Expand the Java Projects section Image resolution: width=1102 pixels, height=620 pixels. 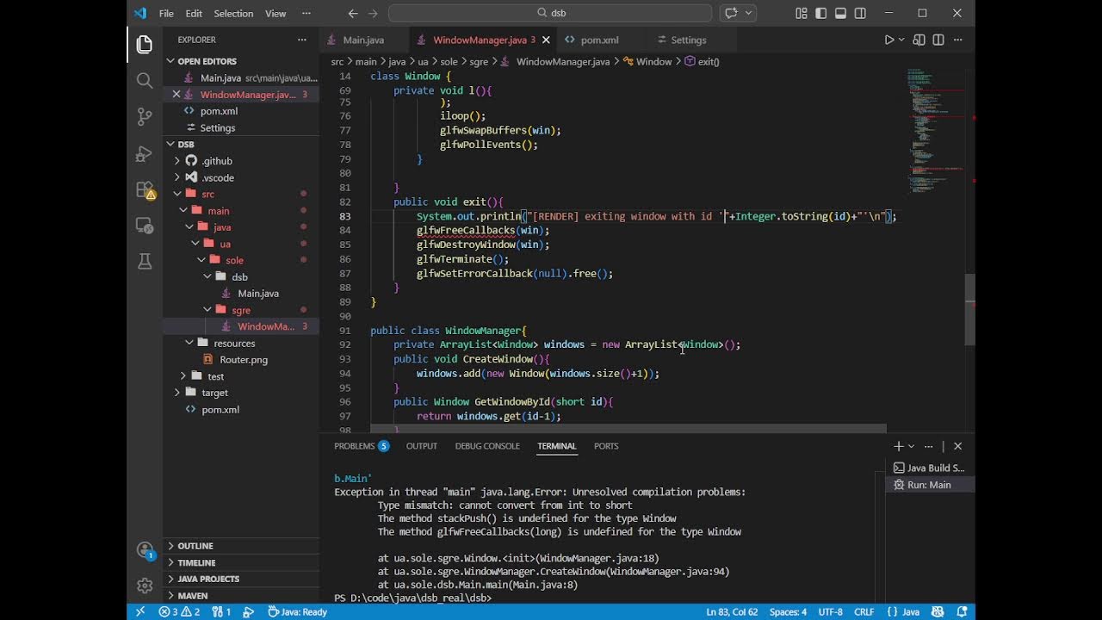(208, 579)
